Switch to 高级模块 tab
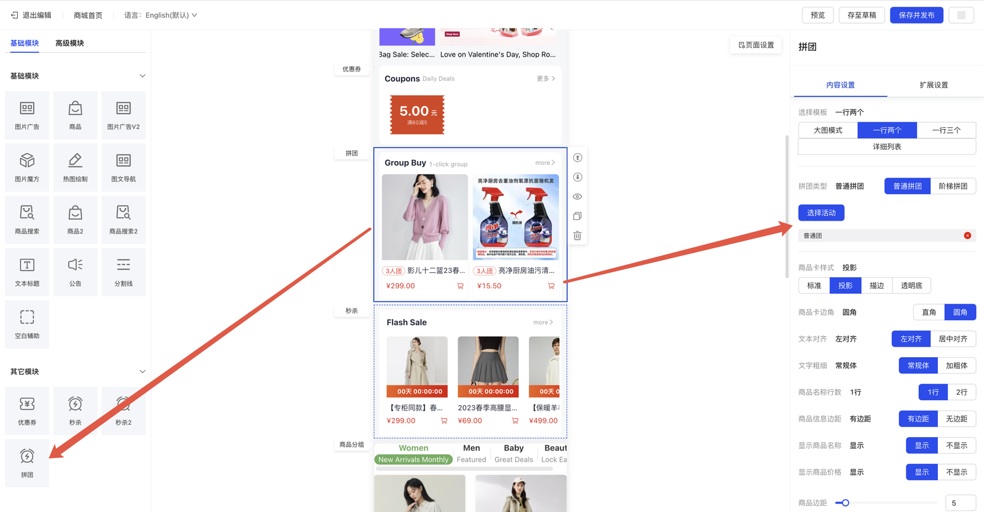Image resolution: width=984 pixels, height=512 pixels. pos(69,43)
